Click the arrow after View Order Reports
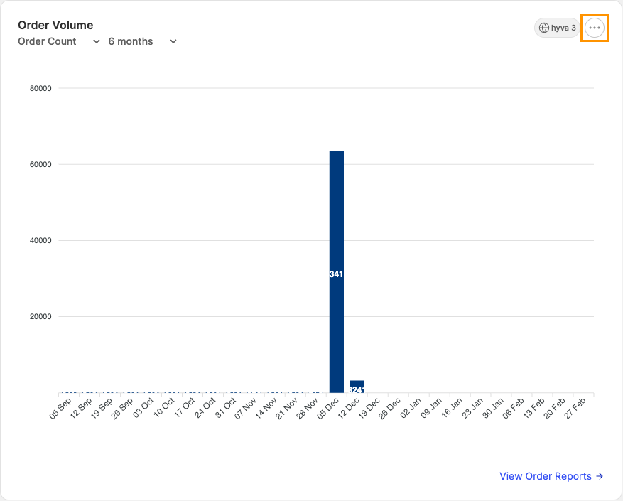Viewport: 623px width, 501px height. coord(600,476)
